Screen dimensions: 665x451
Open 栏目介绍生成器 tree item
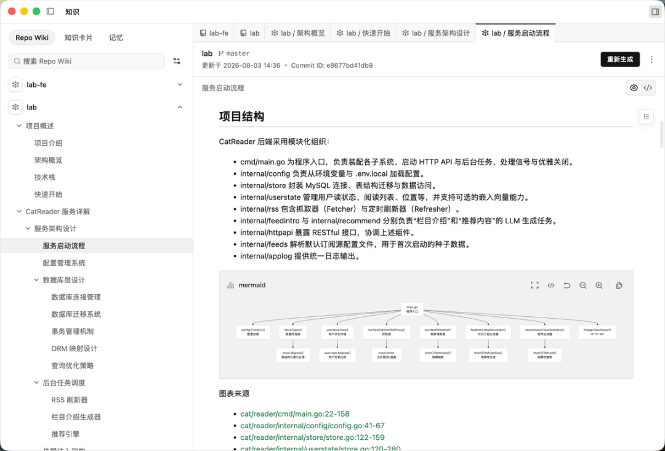[x=76, y=417]
